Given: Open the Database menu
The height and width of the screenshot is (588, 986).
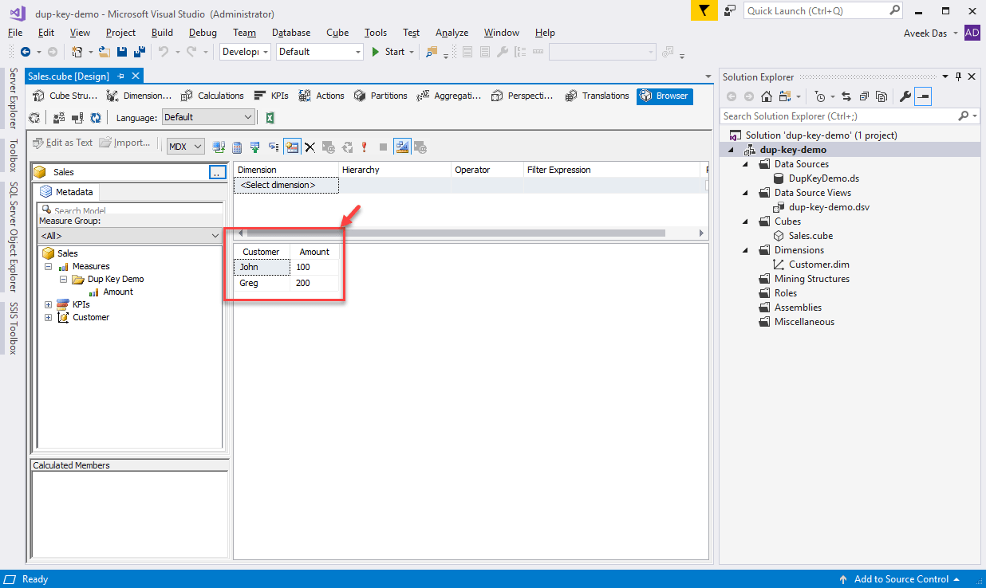Looking at the screenshot, I should tap(291, 33).
